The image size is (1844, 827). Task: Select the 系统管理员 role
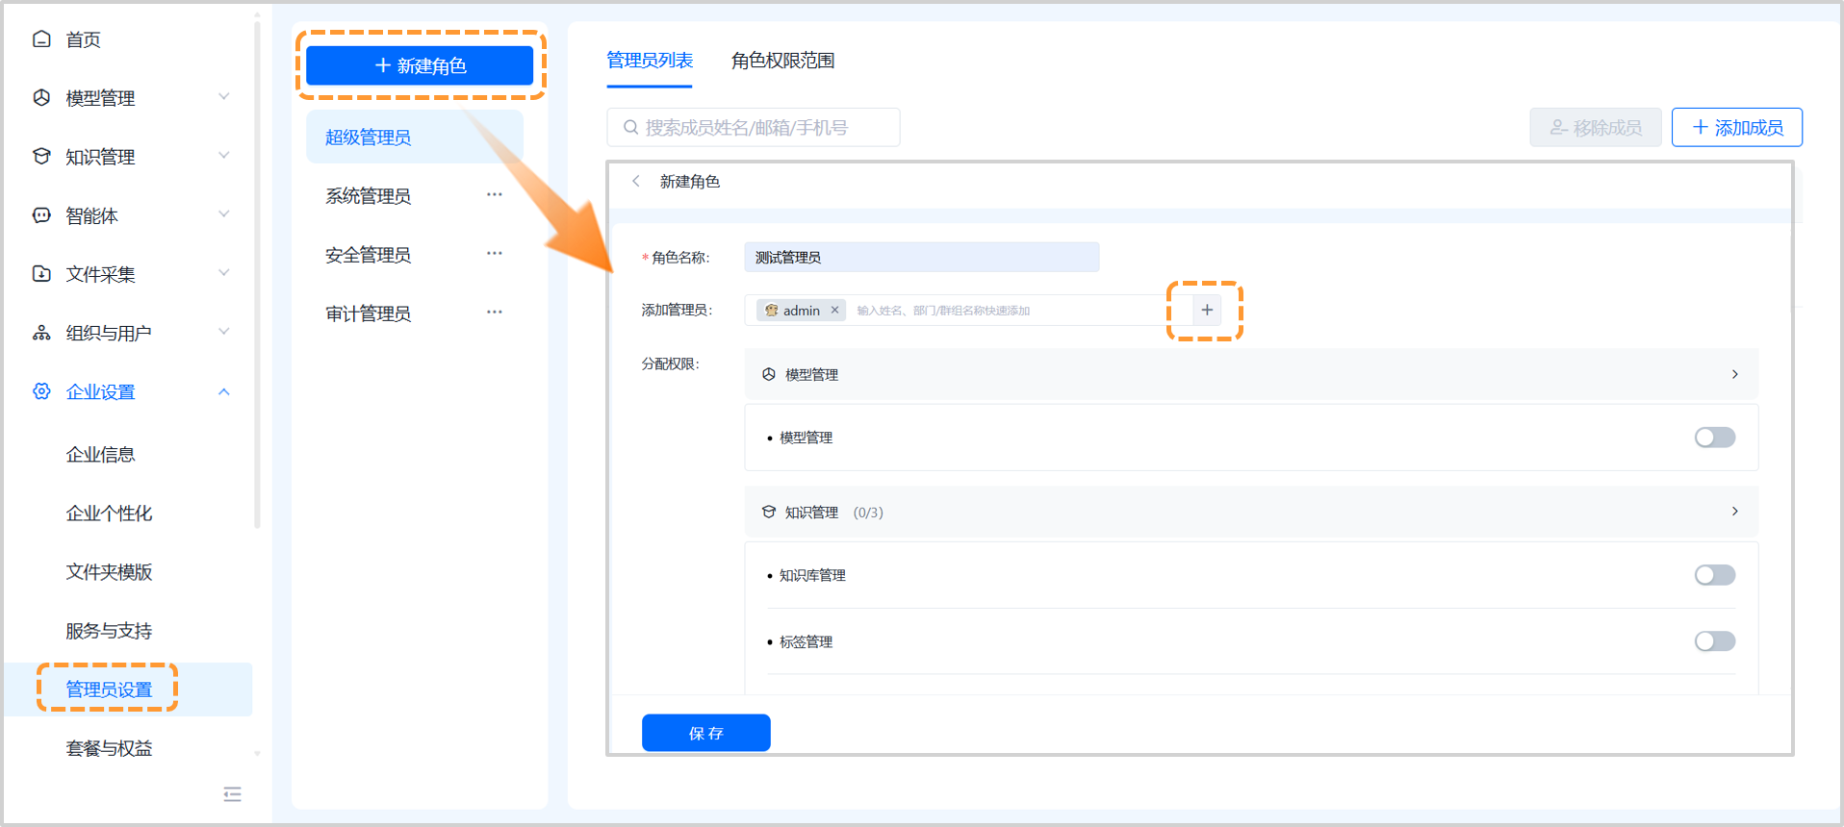[368, 196]
